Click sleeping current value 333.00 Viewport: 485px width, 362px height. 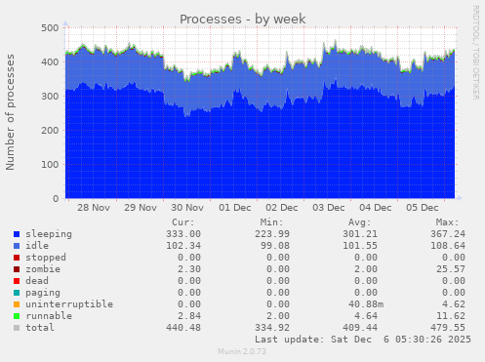(x=183, y=234)
